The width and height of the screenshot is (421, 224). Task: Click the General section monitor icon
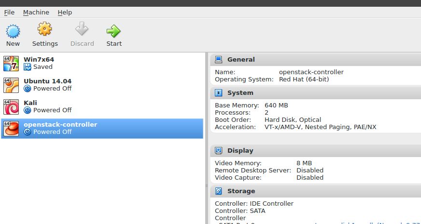(x=219, y=59)
